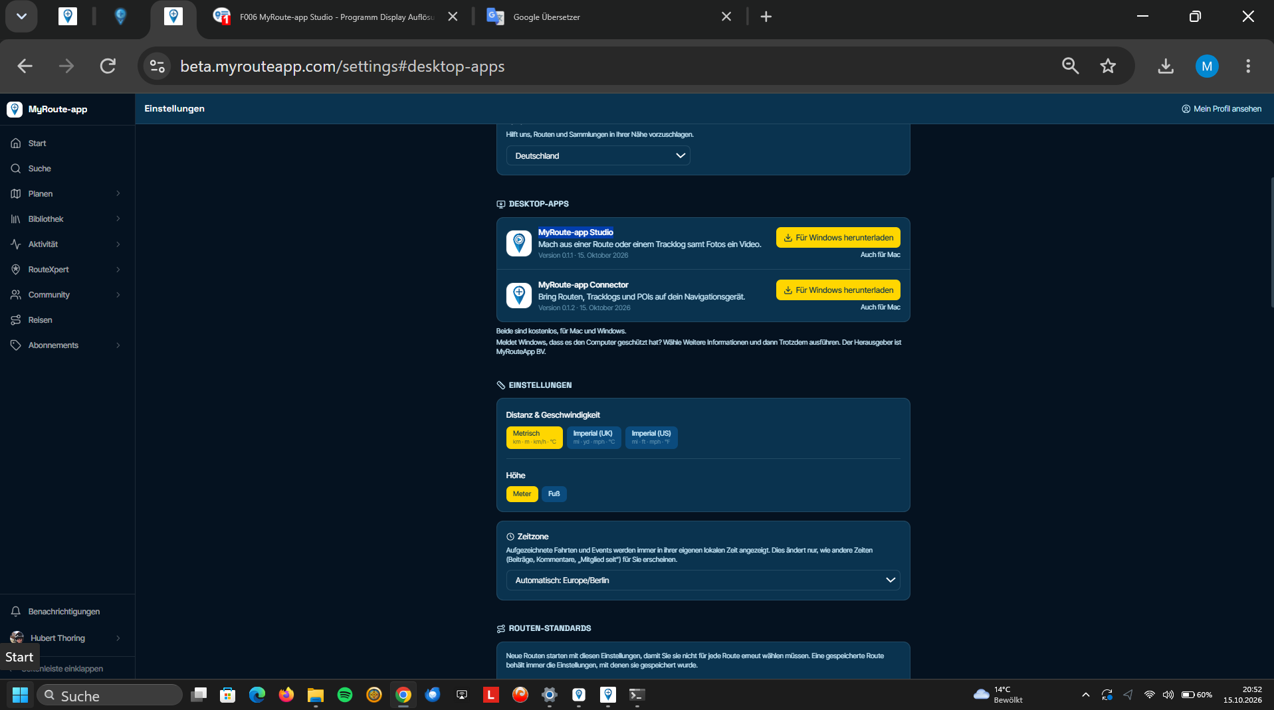Image resolution: width=1274 pixels, height=710 pixels.
Task: Click the Aktivität pulse icon
Action: pyautogui.click(x=16, y=244)
